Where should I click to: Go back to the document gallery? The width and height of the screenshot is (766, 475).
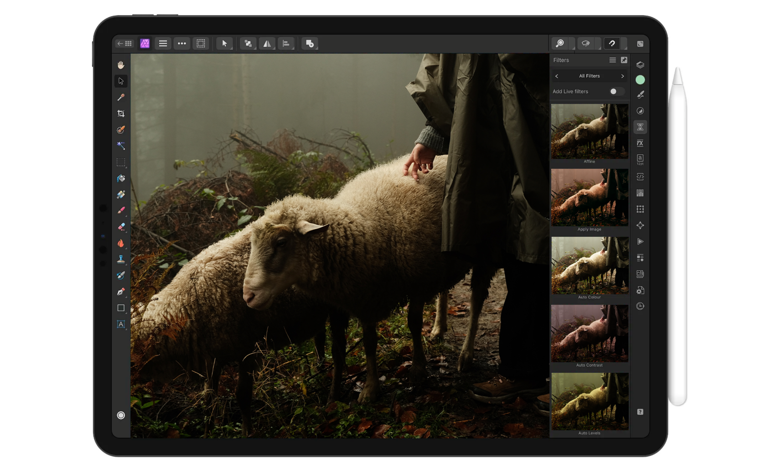click(x=124, y=44)
